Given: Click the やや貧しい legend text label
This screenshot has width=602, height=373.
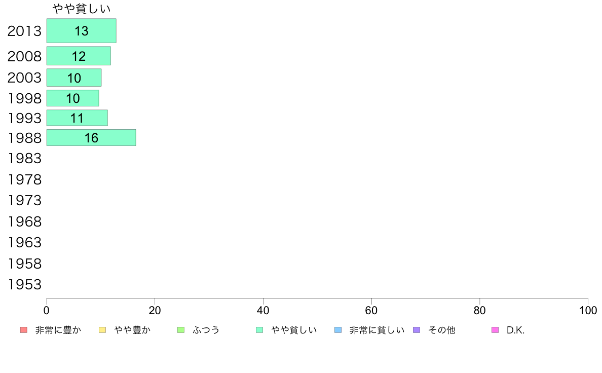Looking at the screenshot, I should pyautogui.click(x=294, y=330).
